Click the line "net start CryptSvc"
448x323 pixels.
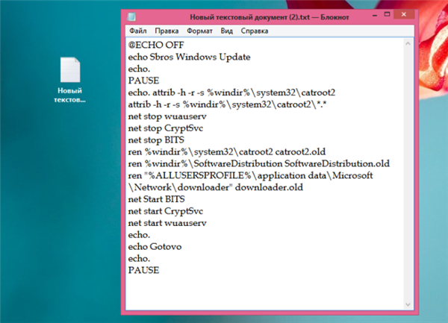pos(166,211)
